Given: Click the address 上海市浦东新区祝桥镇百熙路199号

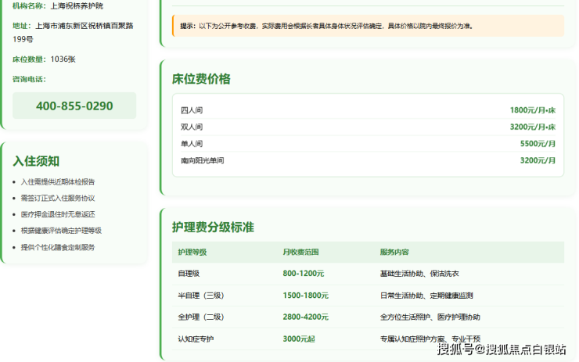Looking at the screenshot, I should [x=73, y=32].
